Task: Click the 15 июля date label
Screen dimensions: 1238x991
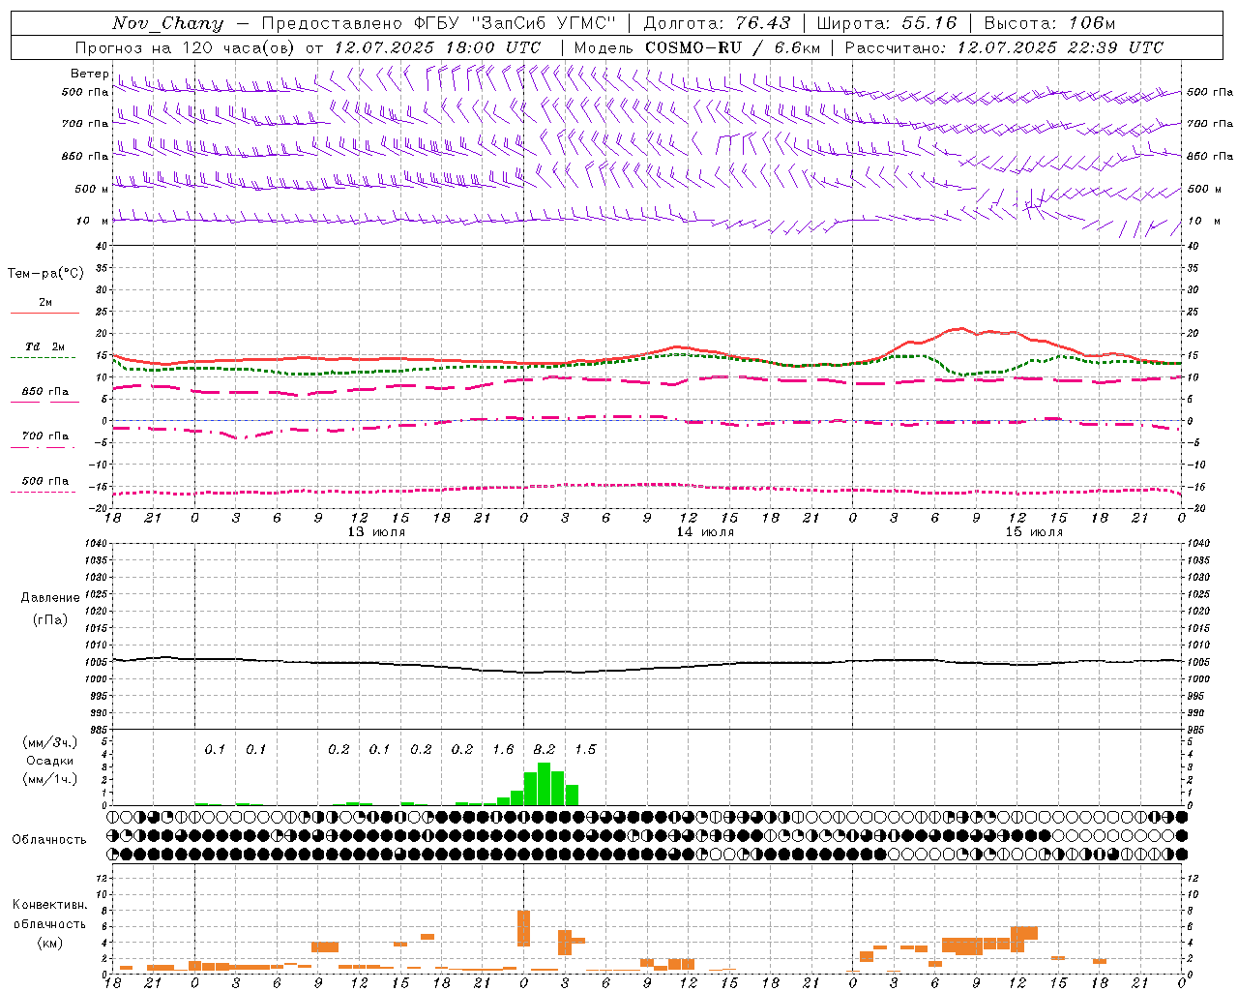Action: point(1034,532)
